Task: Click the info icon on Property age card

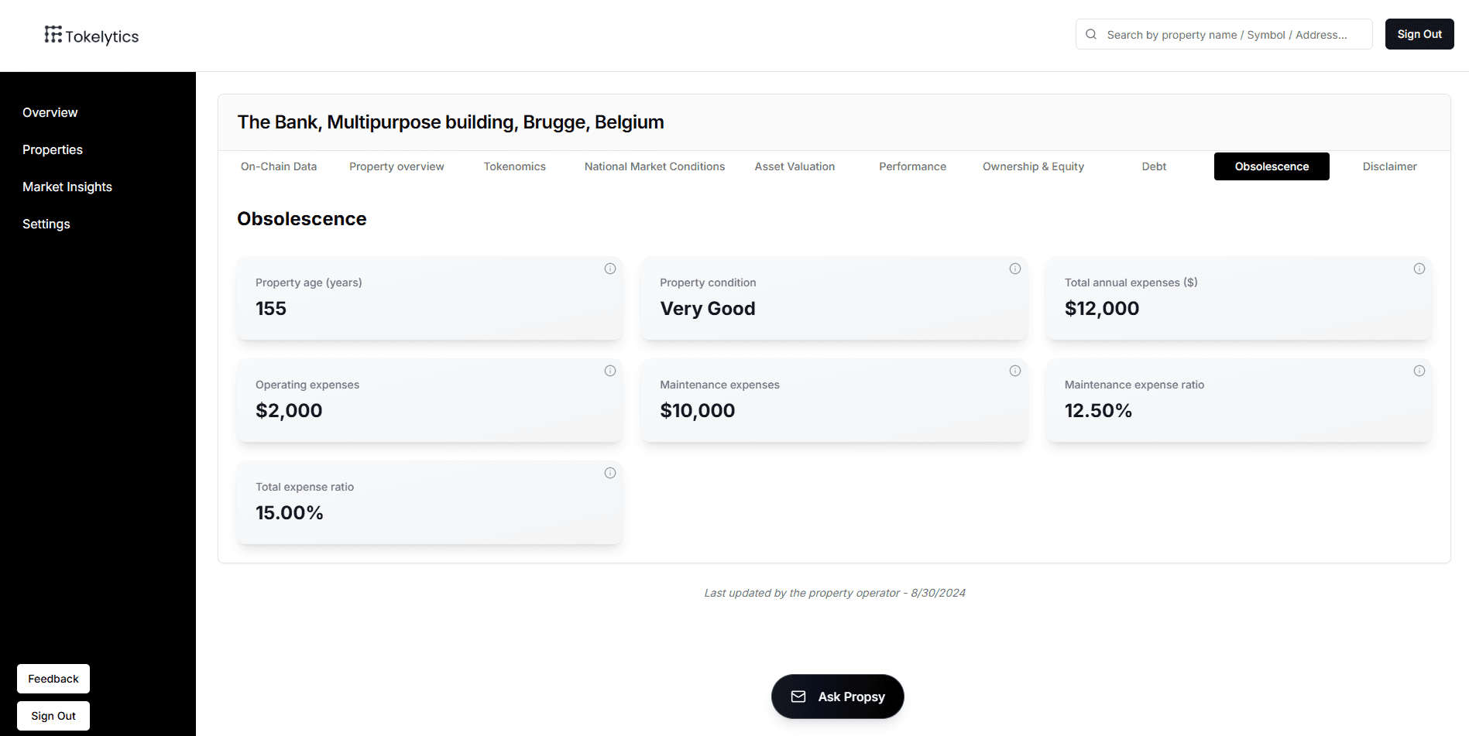Action: click(609, 269)
